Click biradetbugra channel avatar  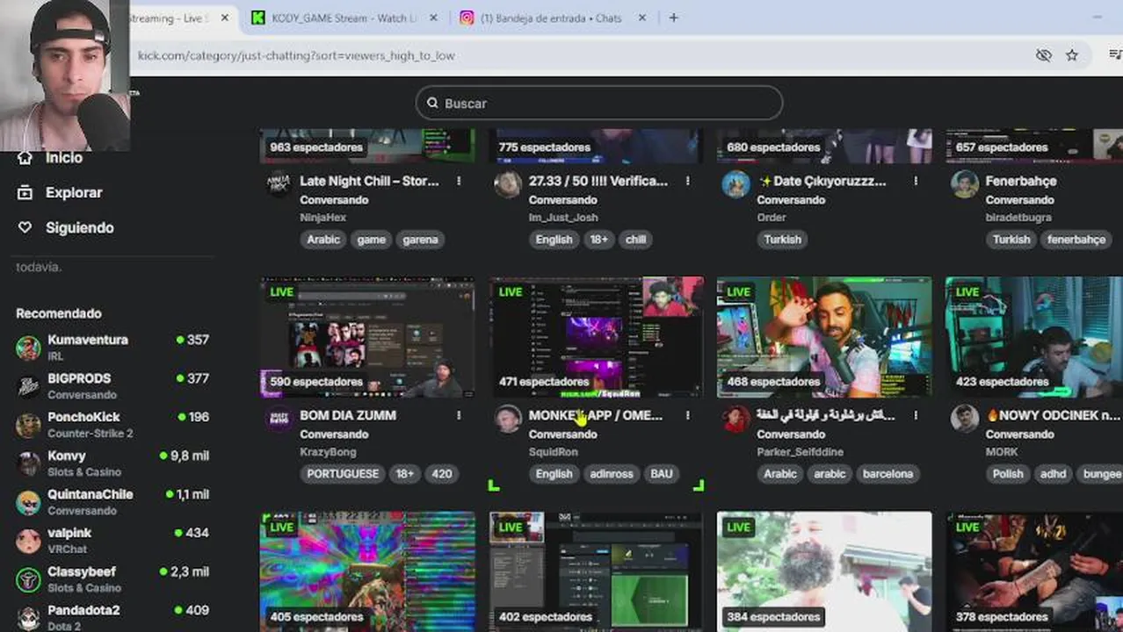(x=965, y=184)
